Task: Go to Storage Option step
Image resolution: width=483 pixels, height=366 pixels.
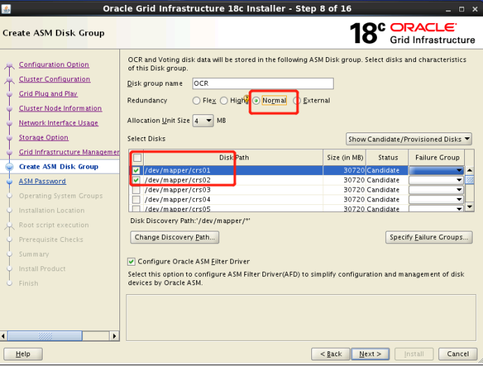Action: click(43, 138)
